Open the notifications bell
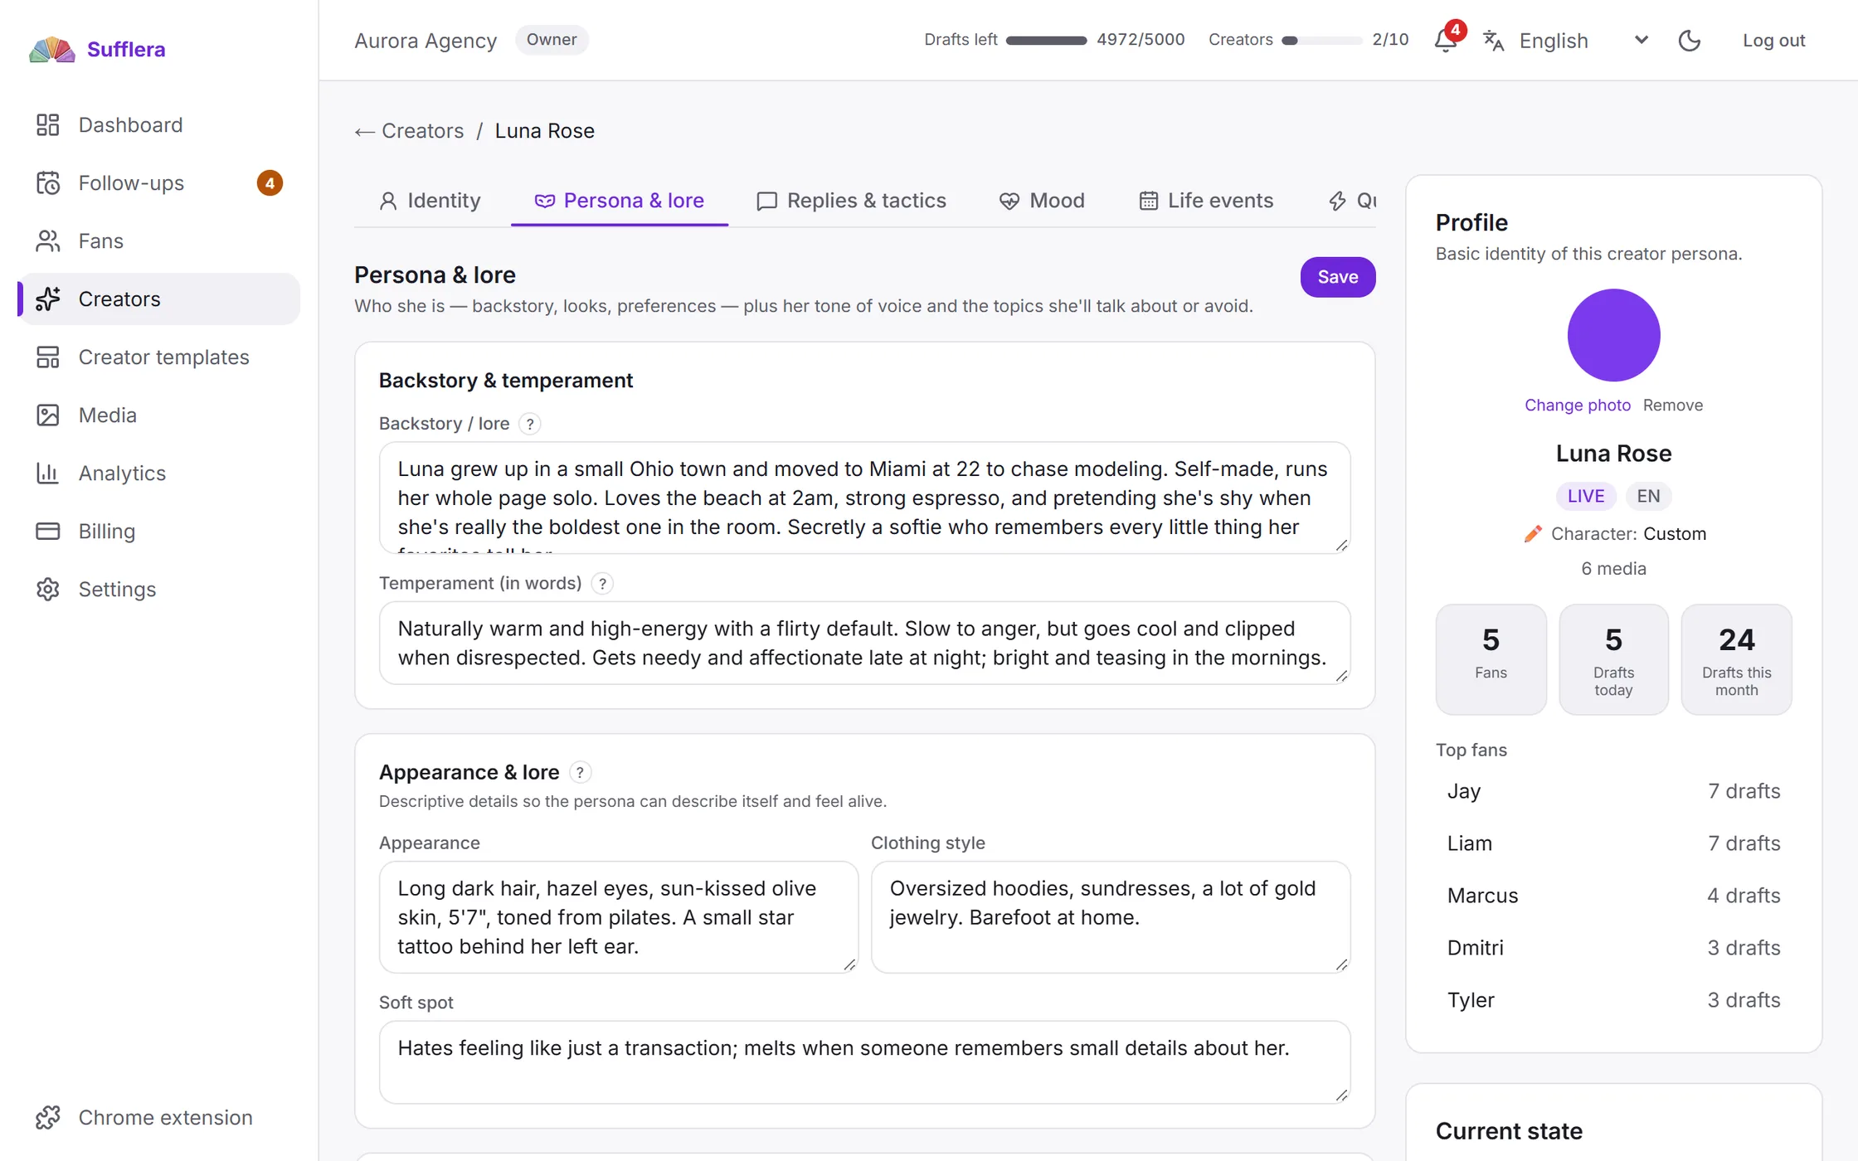Image resolution: width=1858 pixels, height=1161 pixels. pos(1446,40)
